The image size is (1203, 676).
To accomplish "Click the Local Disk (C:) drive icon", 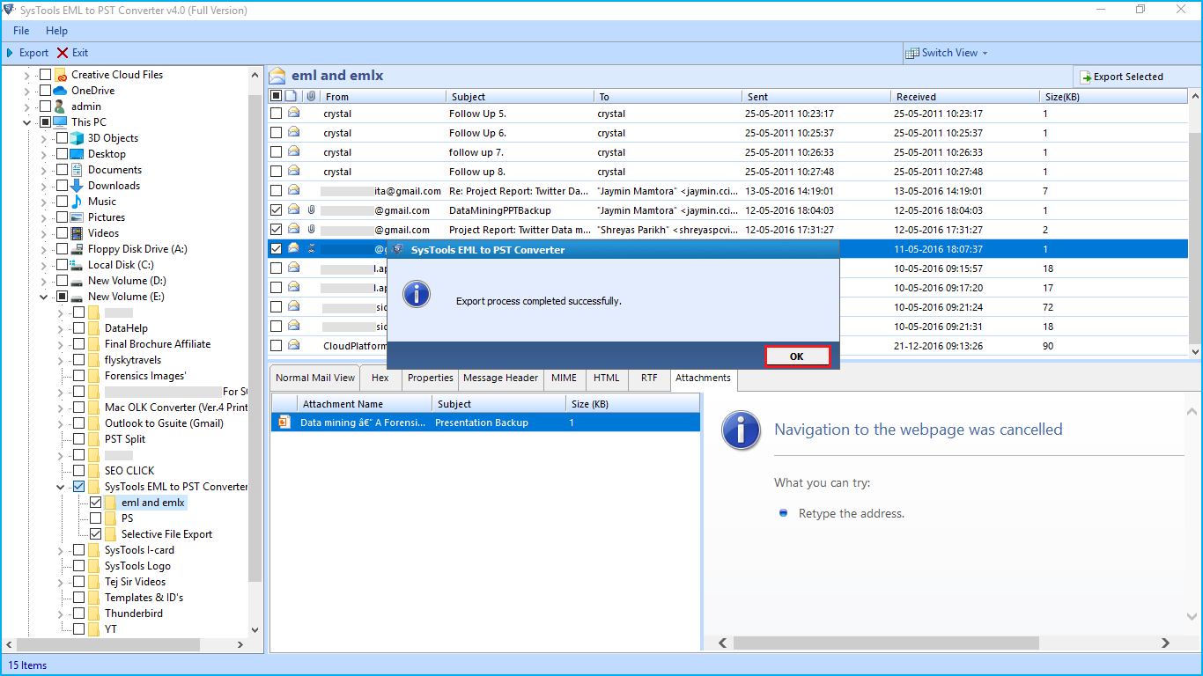I will point(77,265).
